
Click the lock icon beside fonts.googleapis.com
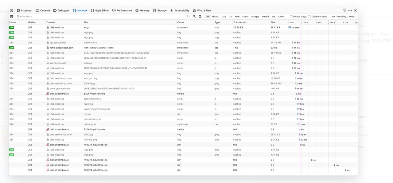tap(48, 48)
